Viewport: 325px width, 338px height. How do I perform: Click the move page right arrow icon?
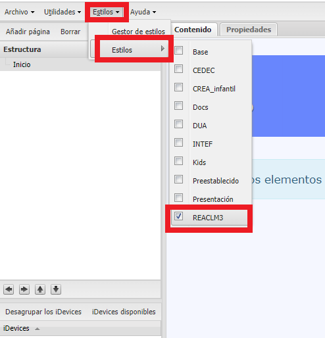tap(24, 289)
